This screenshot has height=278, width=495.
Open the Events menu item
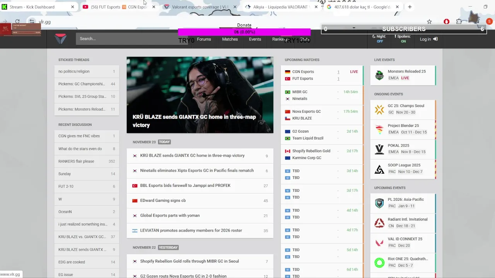coord(255,39)
